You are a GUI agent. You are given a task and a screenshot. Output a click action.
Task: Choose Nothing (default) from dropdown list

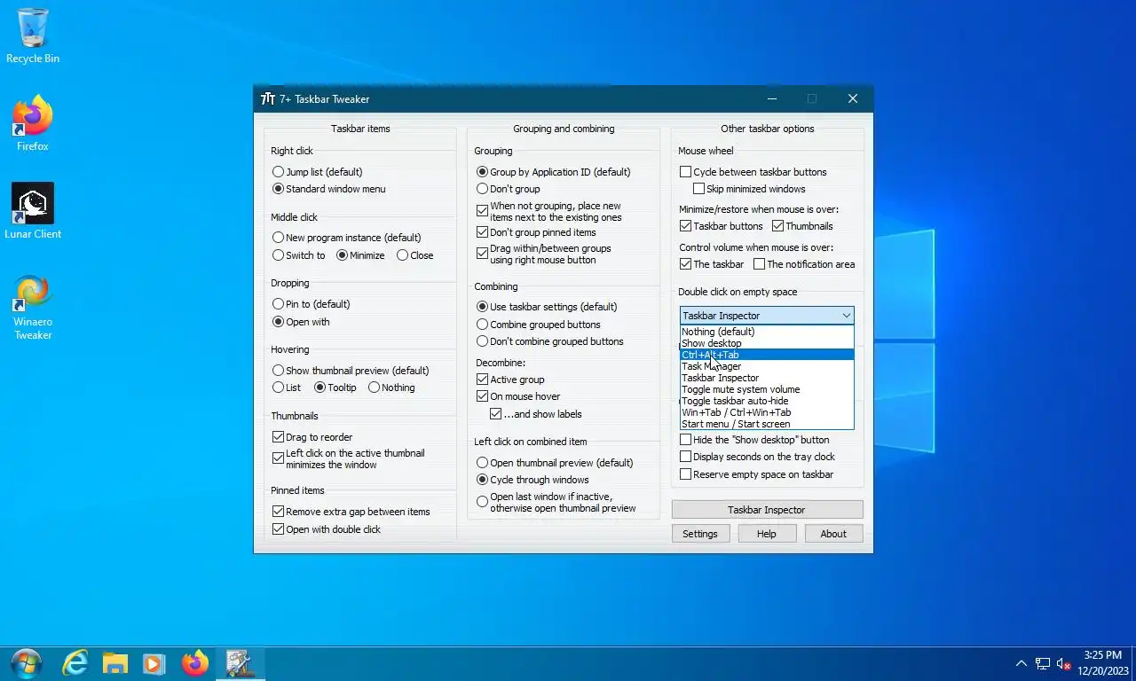click(767, 332)
